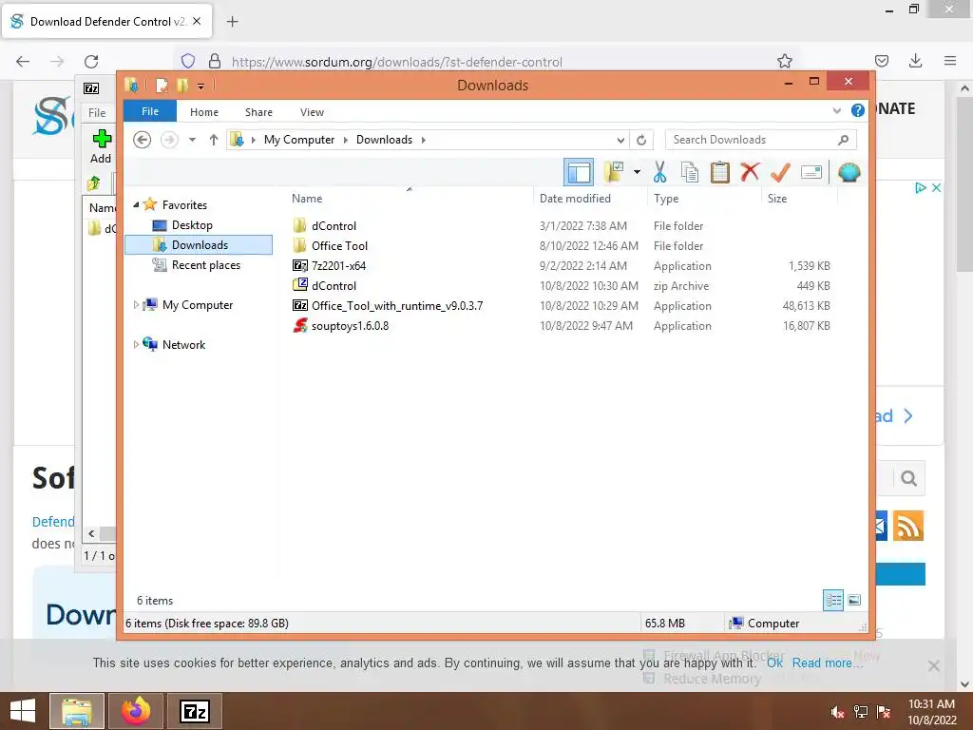Image resolution: width=973 pixels, height=730 pixels.
Task: Click Firefox taskbar icon
Action: coord(136,711)
